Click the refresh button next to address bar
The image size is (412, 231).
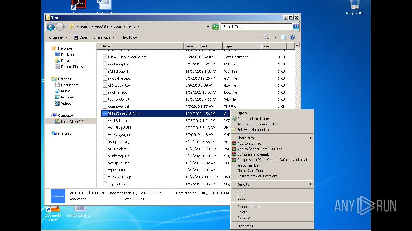[216, 27]
